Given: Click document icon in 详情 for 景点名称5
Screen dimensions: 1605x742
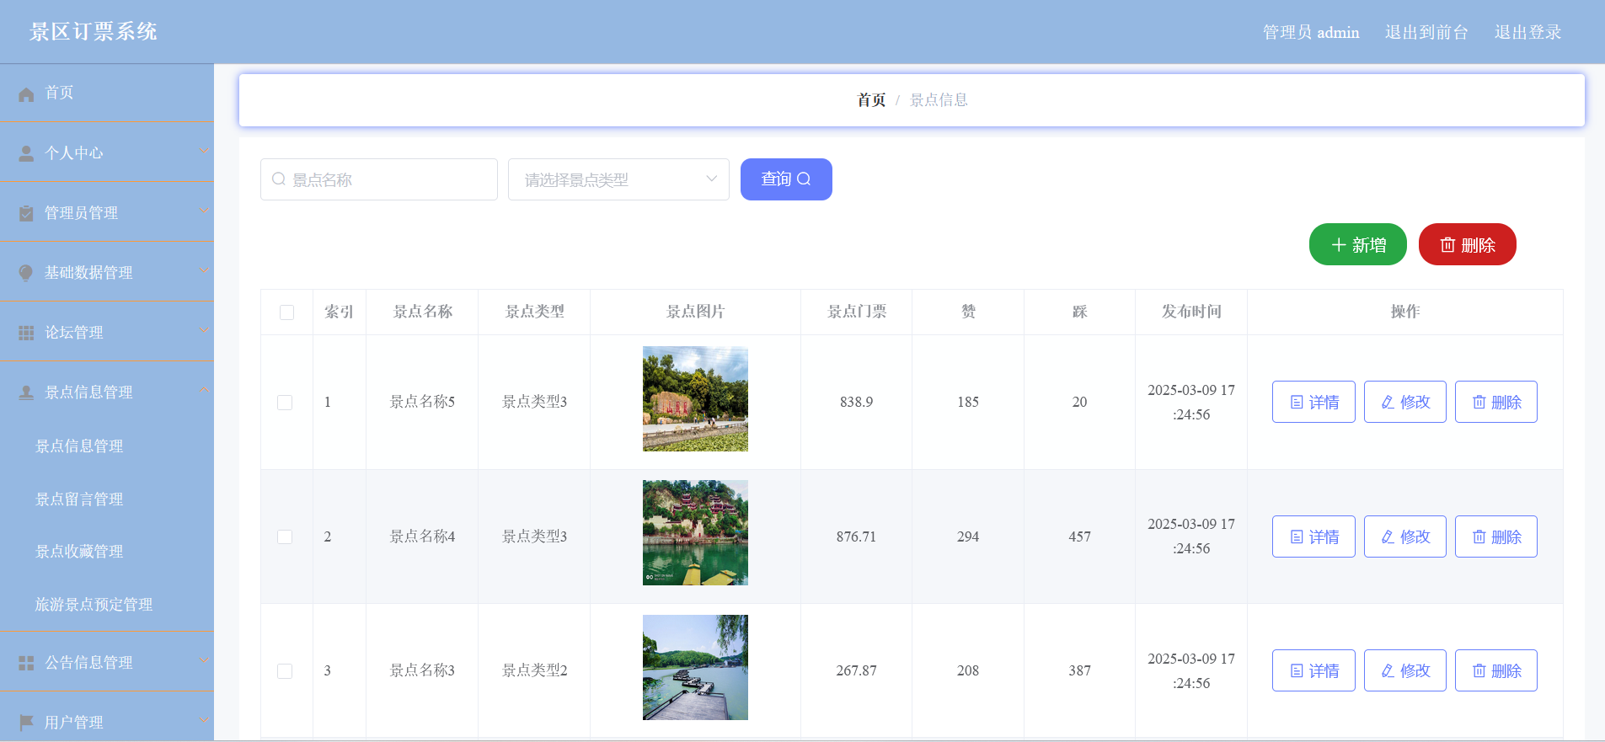Looking at the screenshot, I should point(1297,403).
